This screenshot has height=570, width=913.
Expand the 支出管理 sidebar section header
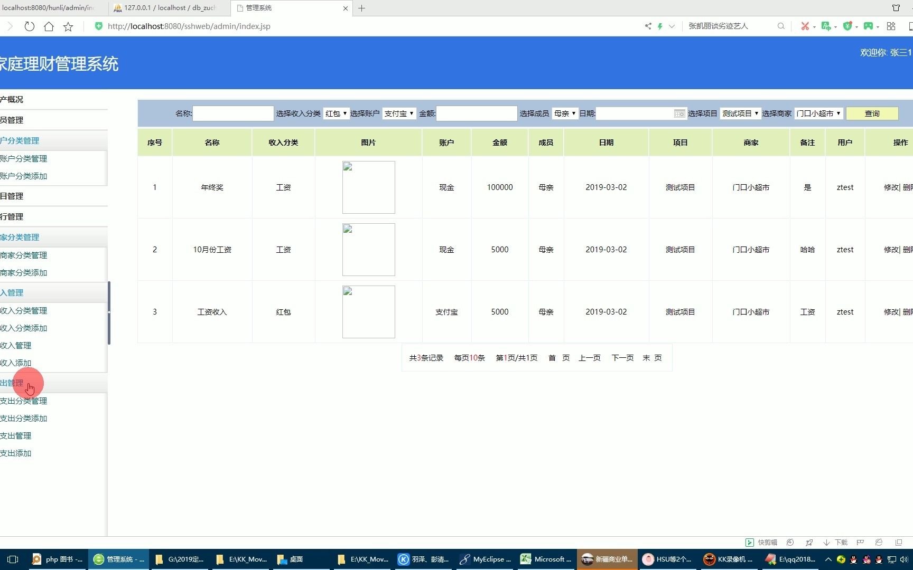click(x=53, y=383)
